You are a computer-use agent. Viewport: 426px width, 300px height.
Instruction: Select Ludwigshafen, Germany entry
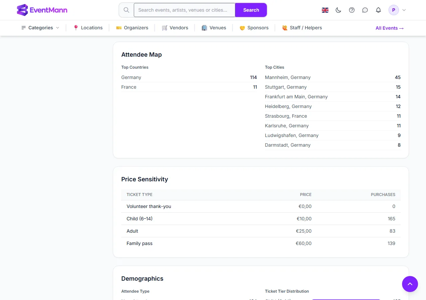(x=333, y=135)
